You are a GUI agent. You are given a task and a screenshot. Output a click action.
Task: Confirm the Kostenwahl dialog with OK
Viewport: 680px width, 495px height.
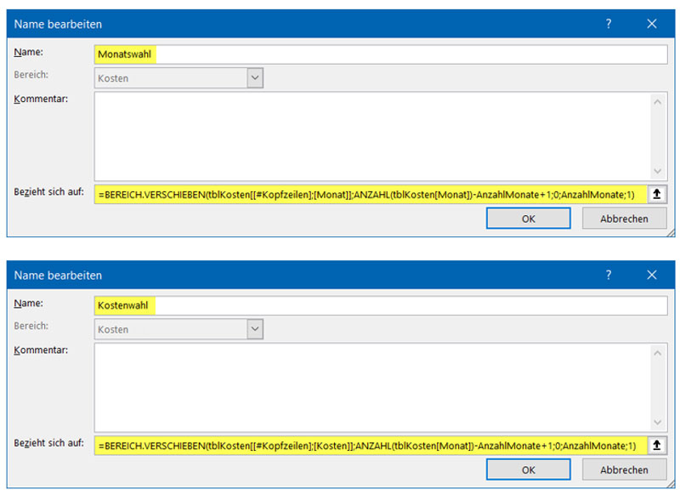(528, 469)
